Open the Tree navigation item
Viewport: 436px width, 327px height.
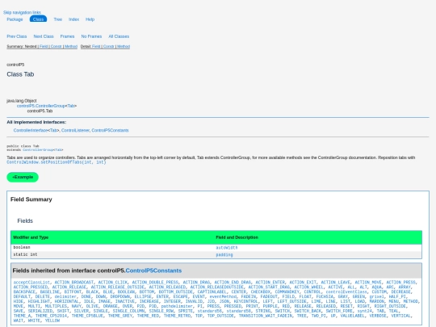[58, 19]
